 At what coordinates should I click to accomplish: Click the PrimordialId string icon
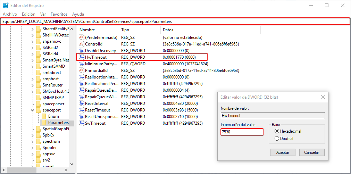(x=82, y=71)
